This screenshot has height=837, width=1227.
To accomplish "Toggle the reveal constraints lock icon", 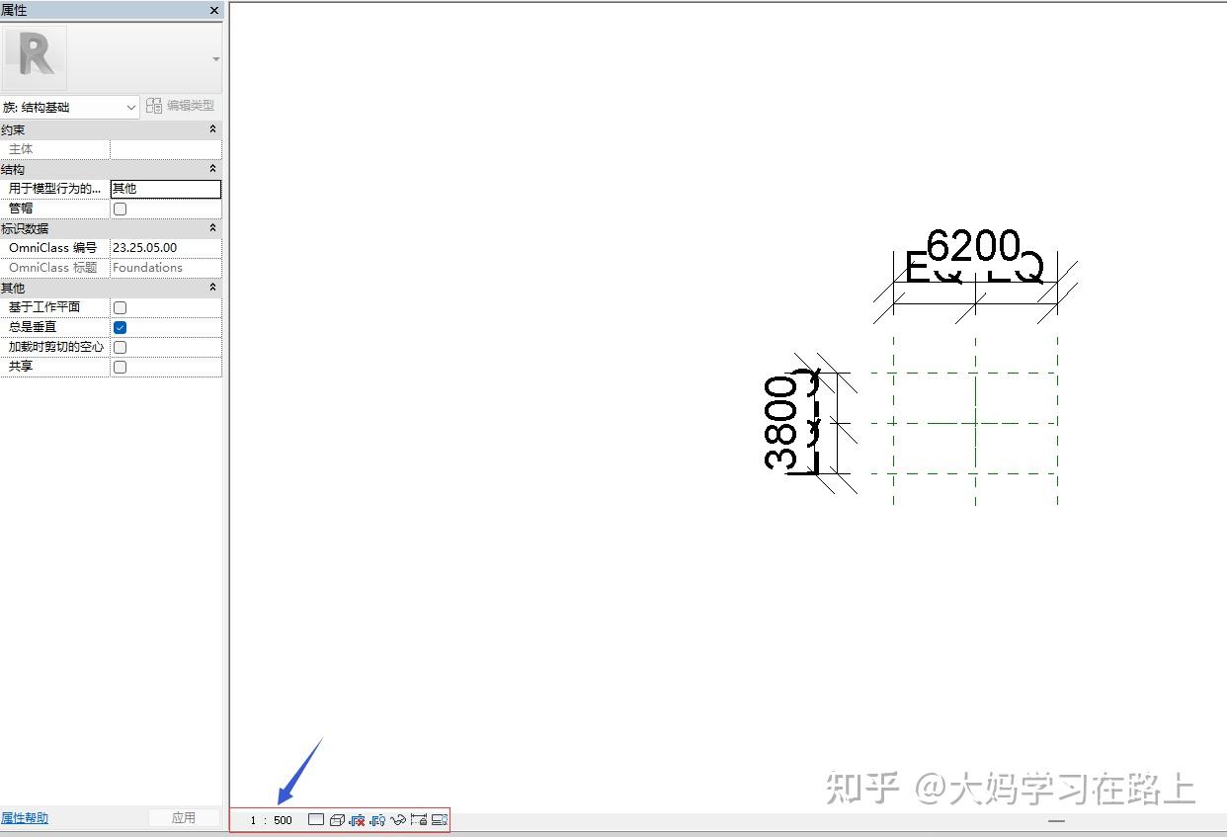I will tap(419, 819).
